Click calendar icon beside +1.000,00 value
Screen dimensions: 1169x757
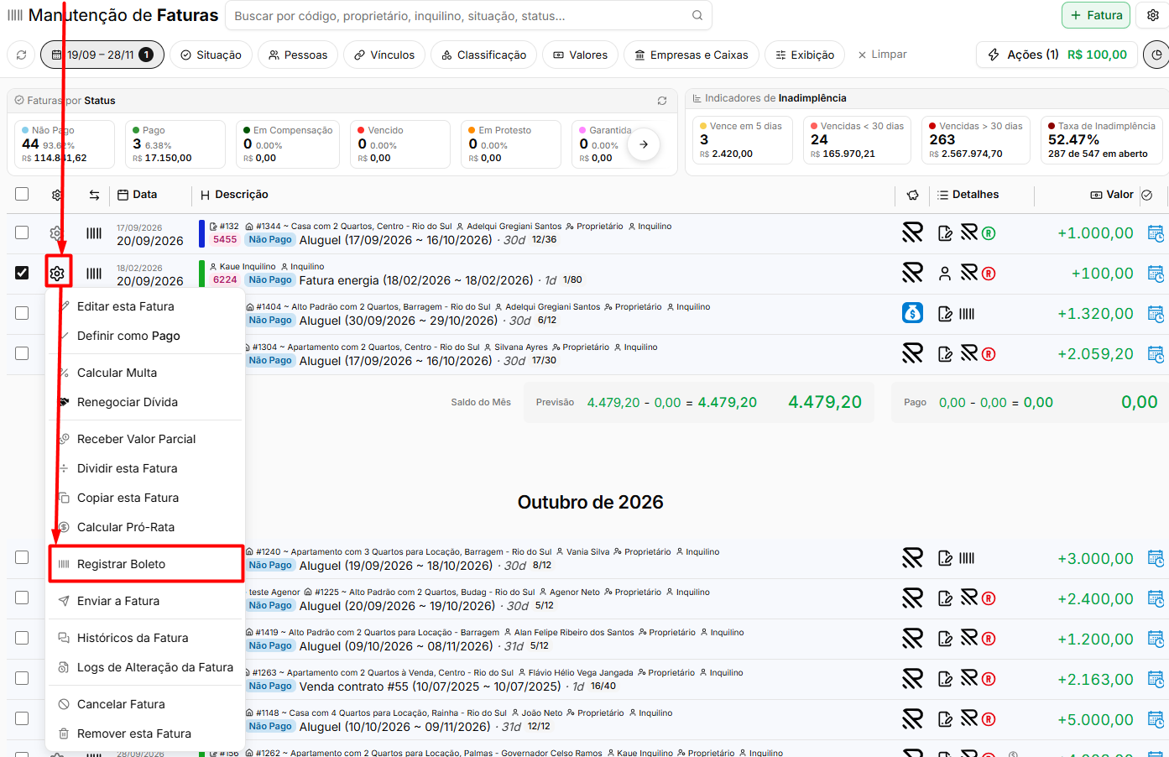tap(1156, 233)
